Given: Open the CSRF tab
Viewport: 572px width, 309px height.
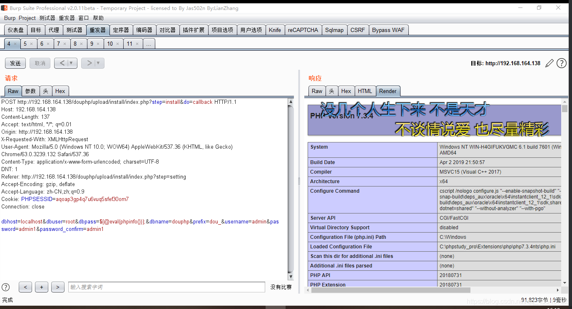Looking at the screenshot, I should [x=358, y=30].
